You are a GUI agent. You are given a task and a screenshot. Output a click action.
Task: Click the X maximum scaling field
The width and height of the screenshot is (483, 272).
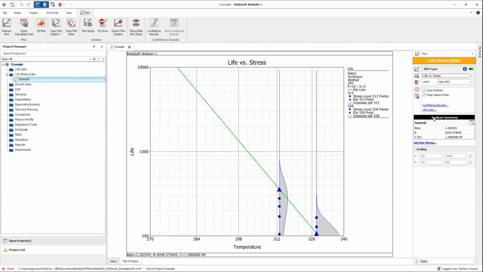pos(455,162)
